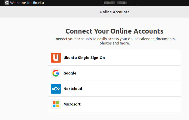This screenshot has width=189, height=120.
Task: Click the colorful Google G icon
Action: (x=56, y=73)
